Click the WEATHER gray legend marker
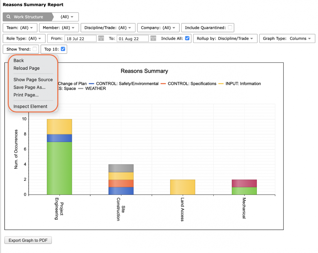 tap(81, 88)
